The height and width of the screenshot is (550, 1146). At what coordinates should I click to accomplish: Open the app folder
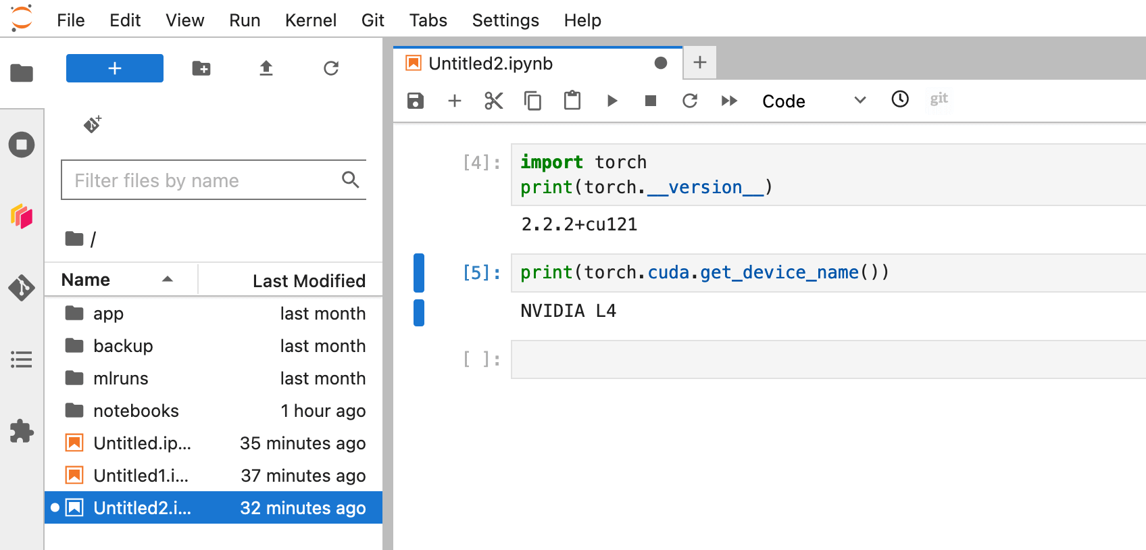point(214,314)
